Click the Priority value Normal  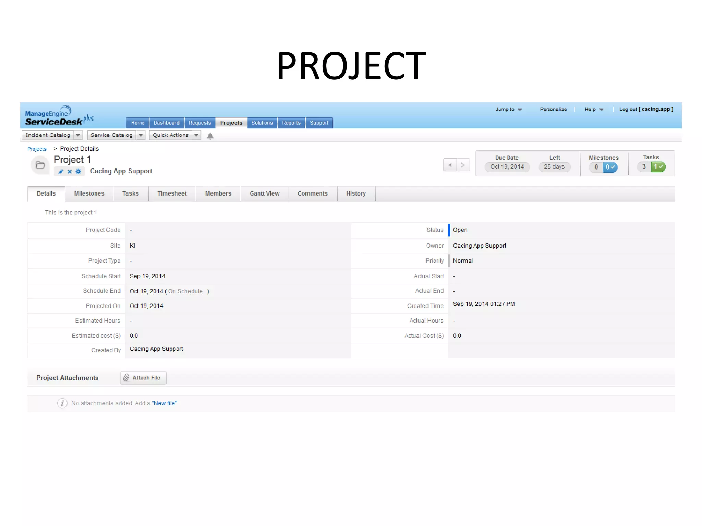click(x=463, y=261)
